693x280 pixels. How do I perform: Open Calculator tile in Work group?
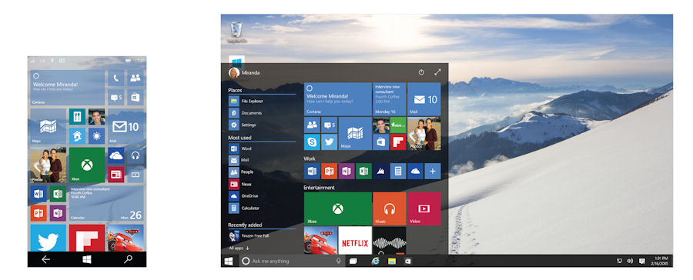(x=398, y=171)
